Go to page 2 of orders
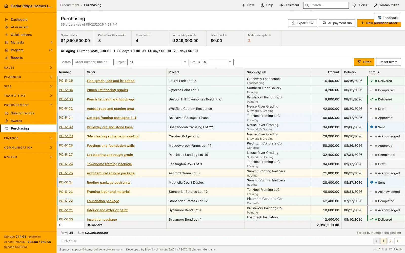Image resolution: width=405 pixels, height=253 pixels. [390, 241]
